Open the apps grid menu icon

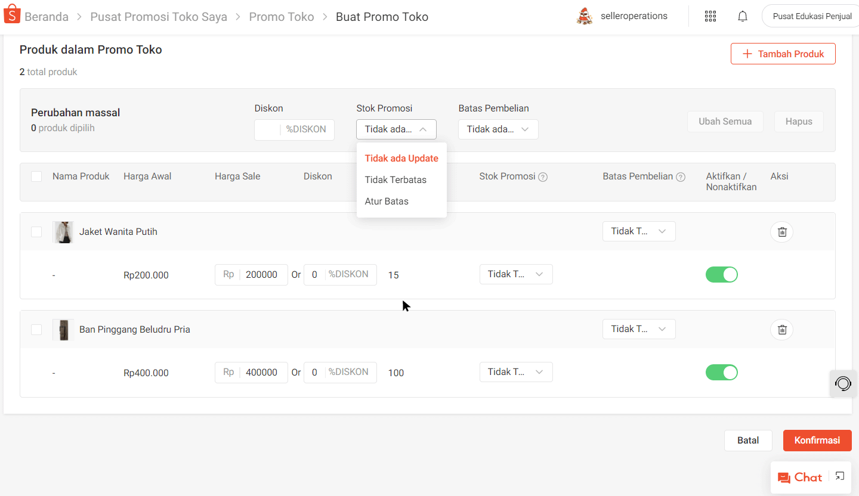pyautogui.click(x=710, y=17)
